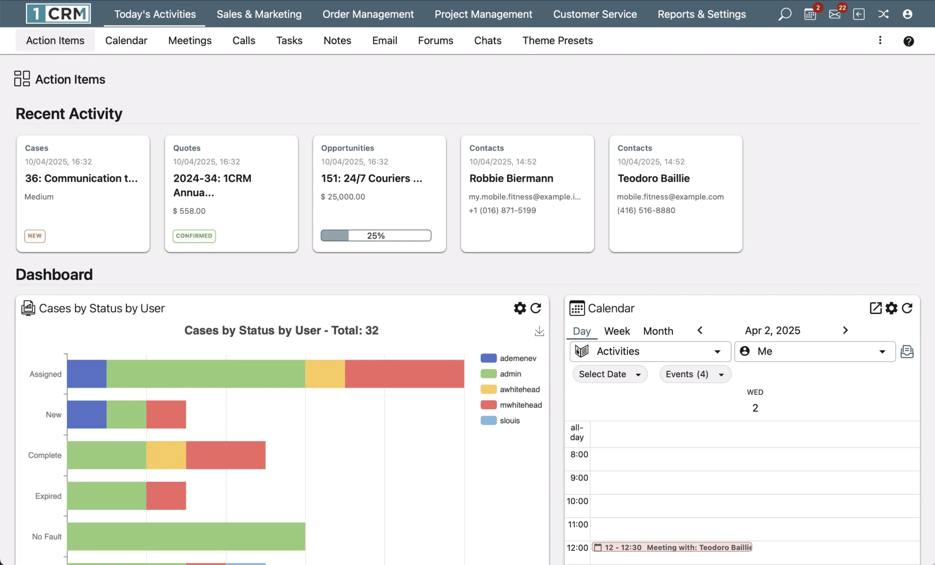Viewport: 935px width, 565px height.
Task: Open the Select Date dropdown
Action: point(609,374)
